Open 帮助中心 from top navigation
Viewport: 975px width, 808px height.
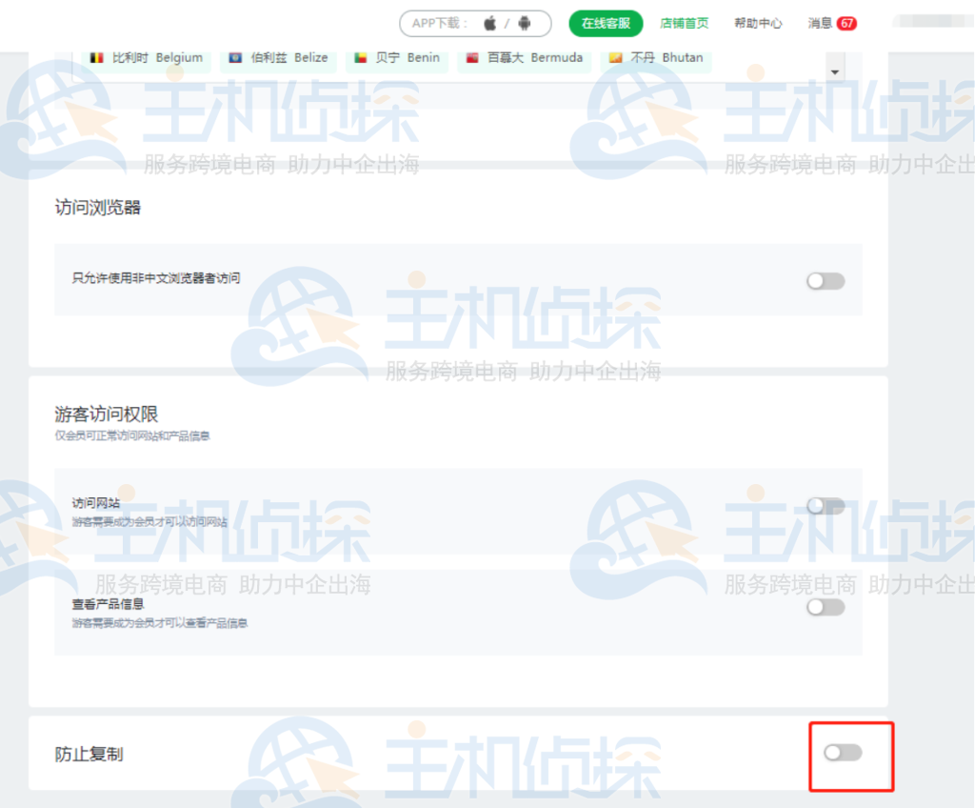pos(757,24)
